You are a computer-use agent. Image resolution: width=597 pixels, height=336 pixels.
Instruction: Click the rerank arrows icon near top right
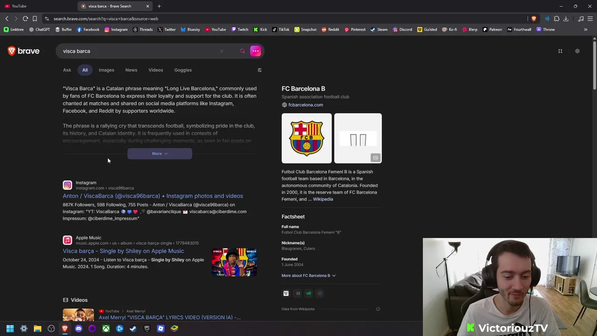click(x=560, y=51)
